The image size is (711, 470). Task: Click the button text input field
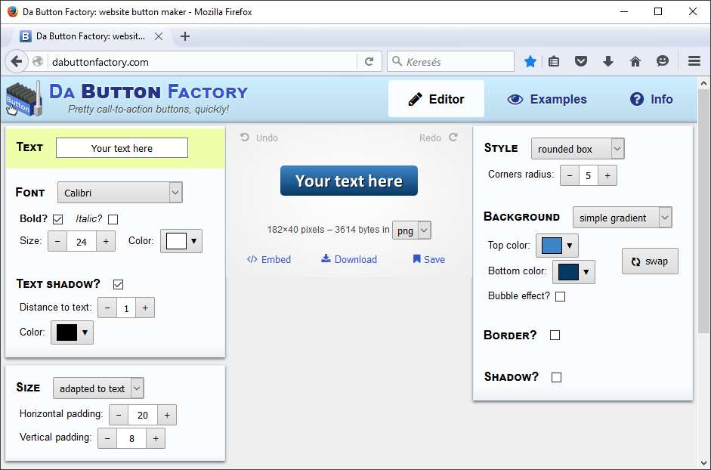(x=122, y=148)
